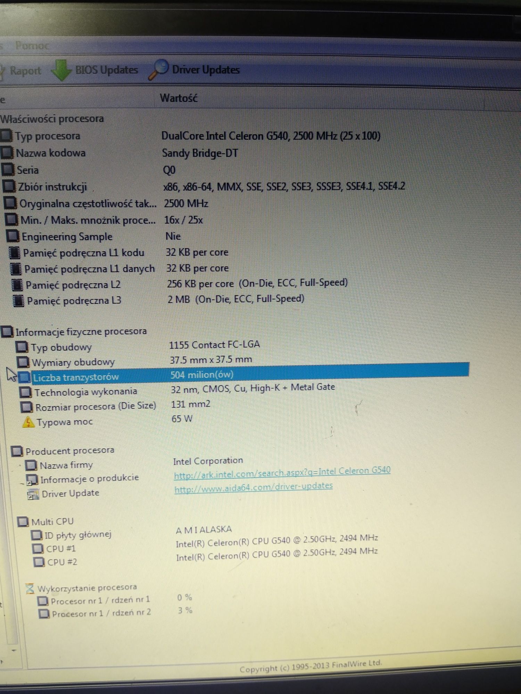This screenshot has width=521, height=694.
Task: Click the Driver Updates magnifier icon
Action: click(158, 69)
